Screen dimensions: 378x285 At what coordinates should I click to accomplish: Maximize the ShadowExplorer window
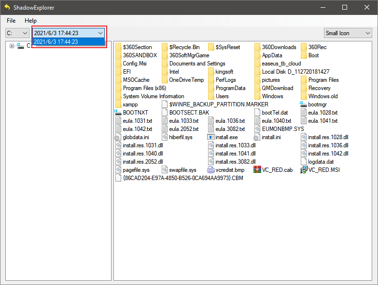pos(345,7)
